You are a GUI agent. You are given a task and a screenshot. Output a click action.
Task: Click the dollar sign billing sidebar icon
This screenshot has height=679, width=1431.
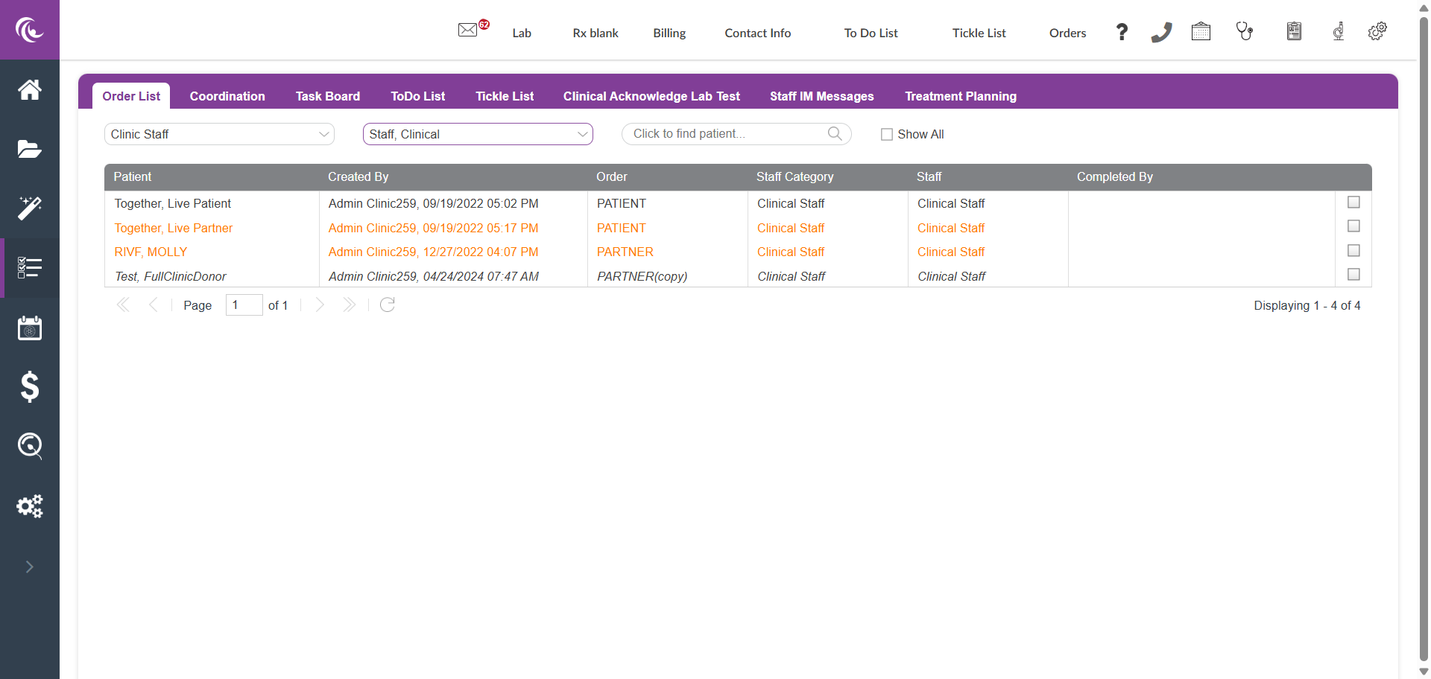click(30, 387)
